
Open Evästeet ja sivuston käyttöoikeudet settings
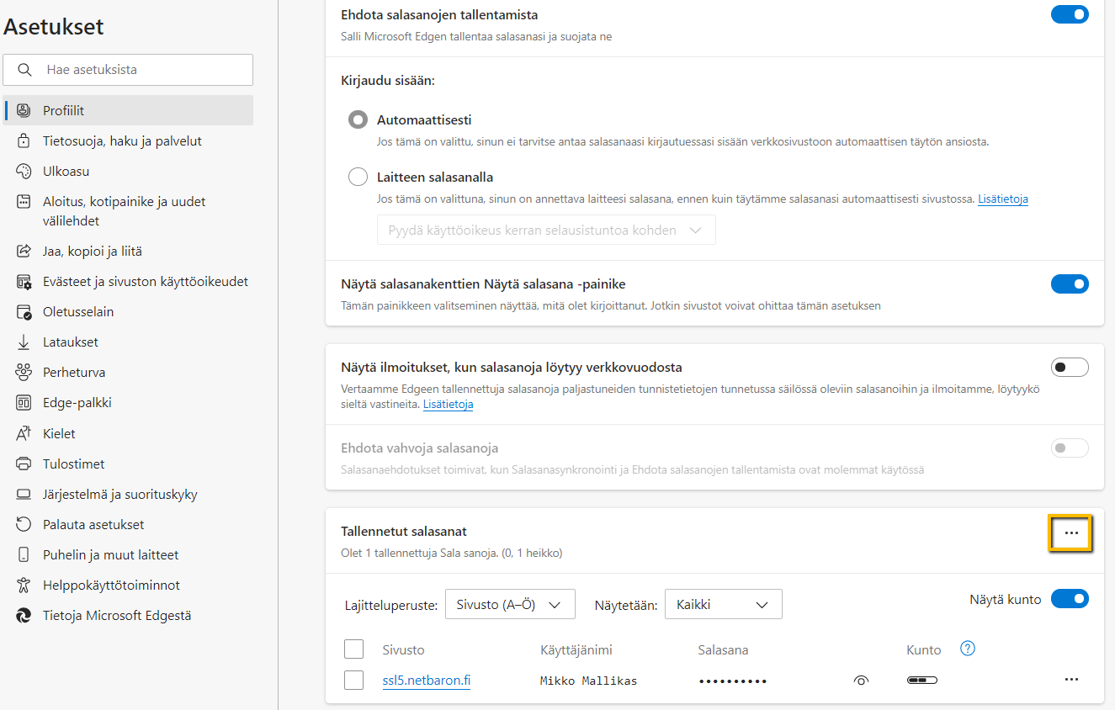coord(146,282)
